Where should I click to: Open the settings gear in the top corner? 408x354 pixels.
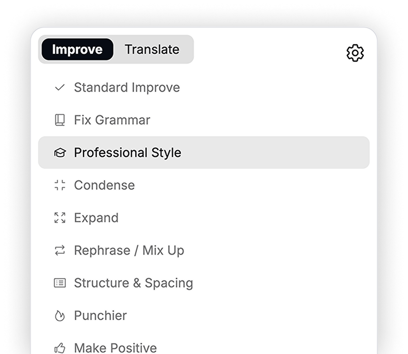(354, 52)
